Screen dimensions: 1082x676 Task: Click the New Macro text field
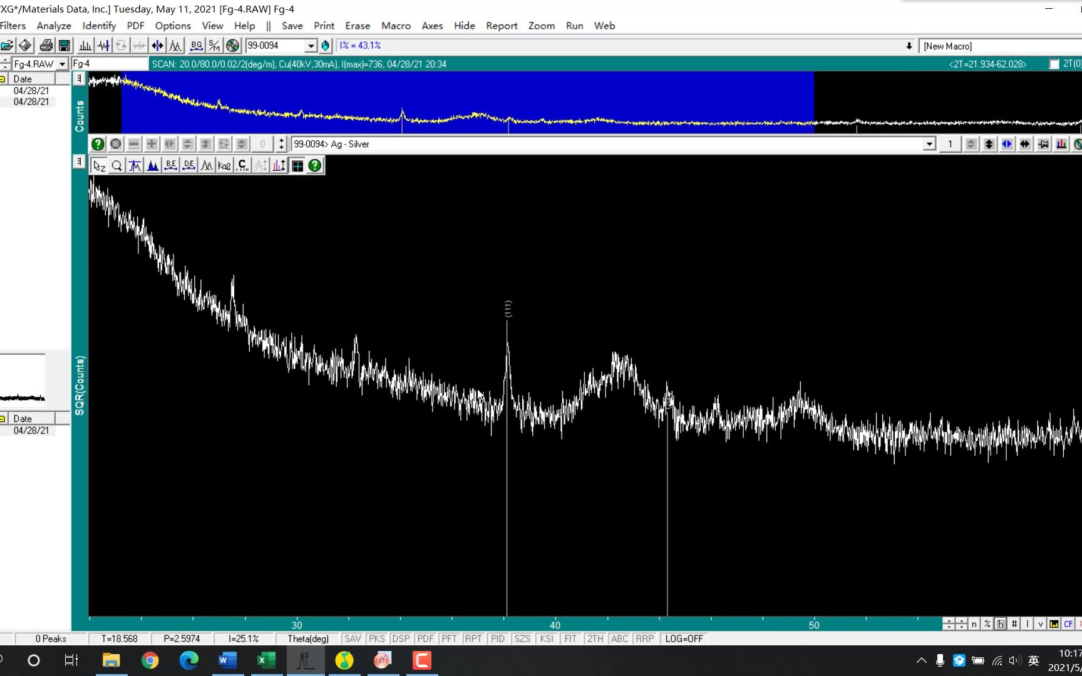(1000, 46)
